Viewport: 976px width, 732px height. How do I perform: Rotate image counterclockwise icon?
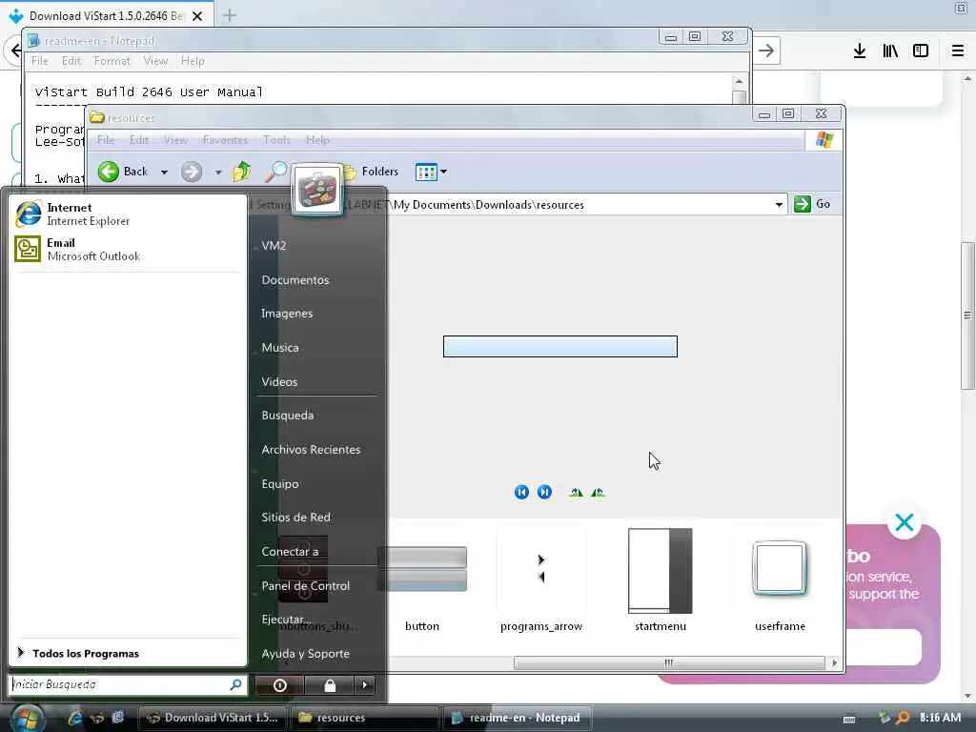point(598,493)
